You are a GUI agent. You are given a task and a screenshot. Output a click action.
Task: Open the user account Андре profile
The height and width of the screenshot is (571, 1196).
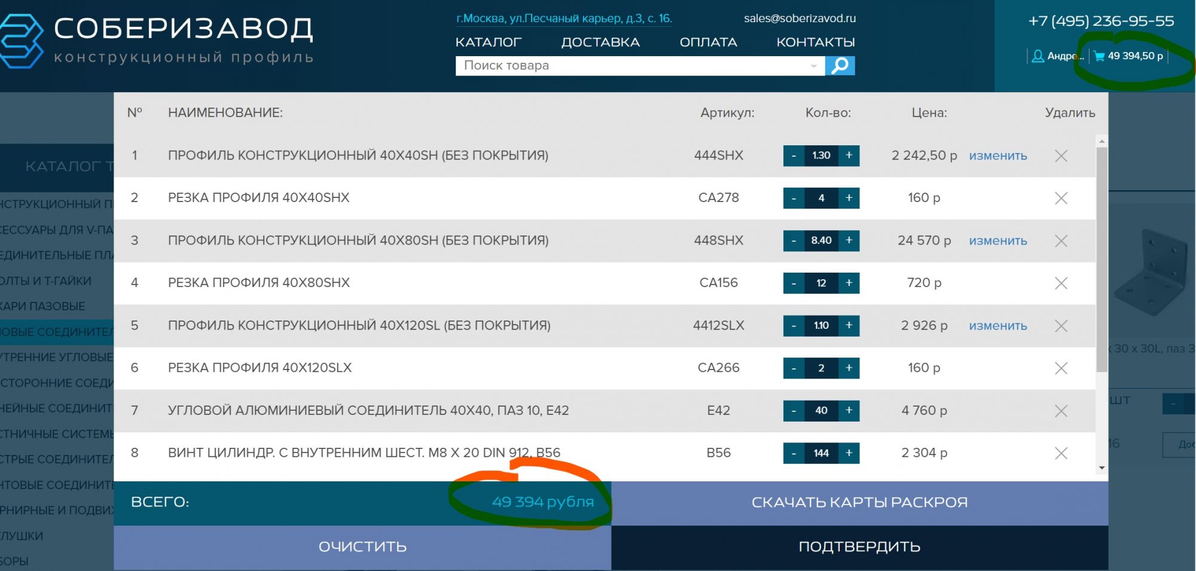coord(1057,56)
